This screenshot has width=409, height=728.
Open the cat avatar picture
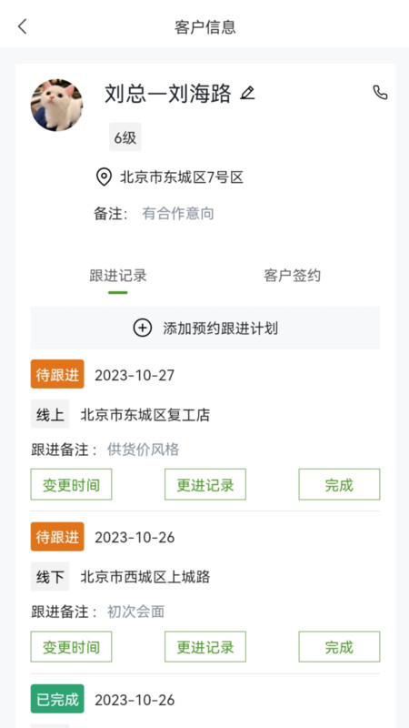(x=56, y=105)
